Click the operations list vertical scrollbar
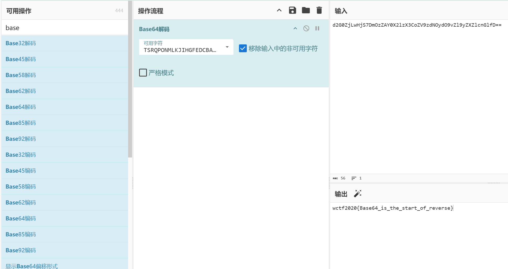 coord(130,78)
